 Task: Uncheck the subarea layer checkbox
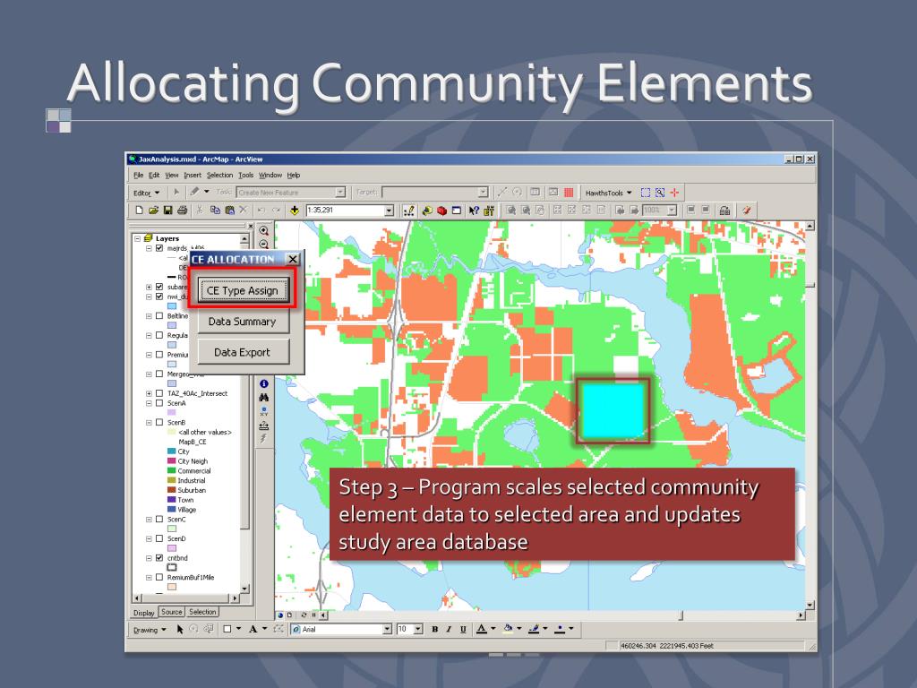click(159, 287)
